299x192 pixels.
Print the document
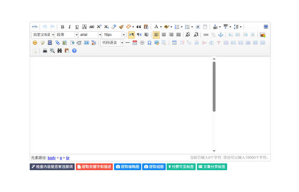[45, 51]
